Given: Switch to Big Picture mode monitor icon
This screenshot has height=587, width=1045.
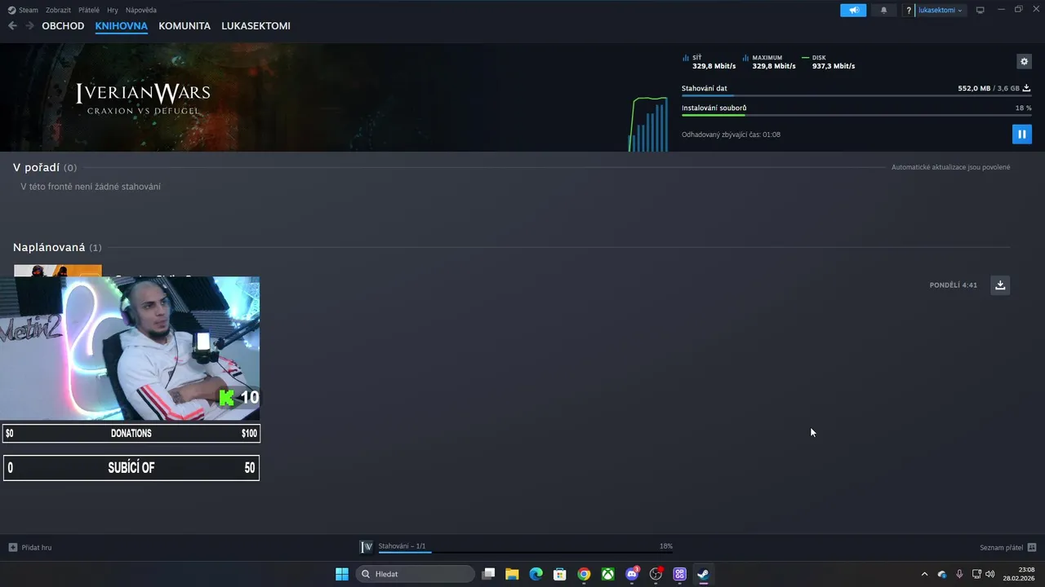Looking at the screenshot, I should (x=981, y=11).
